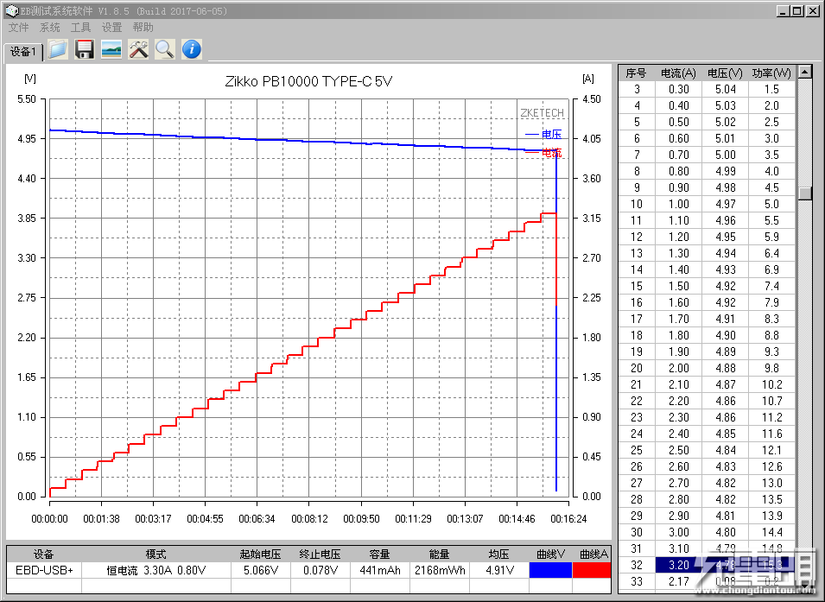Click the data table scrollbar up arrow

[x=805, y=73]
